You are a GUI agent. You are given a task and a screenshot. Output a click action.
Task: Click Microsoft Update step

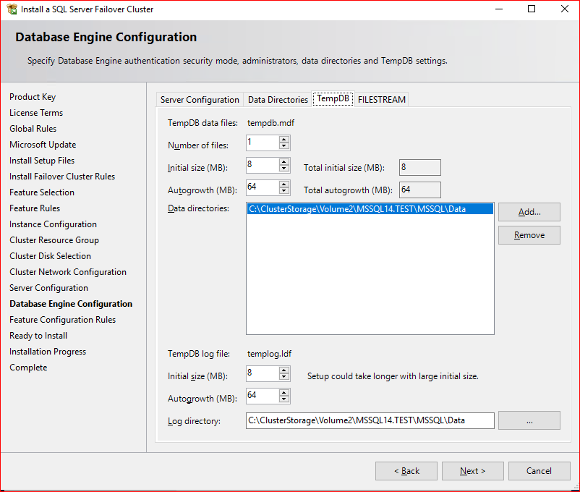coord(43,145)
